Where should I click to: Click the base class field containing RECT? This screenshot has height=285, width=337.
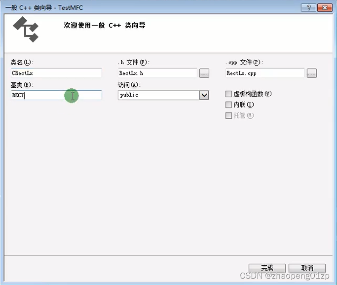(x=56, y=95)
